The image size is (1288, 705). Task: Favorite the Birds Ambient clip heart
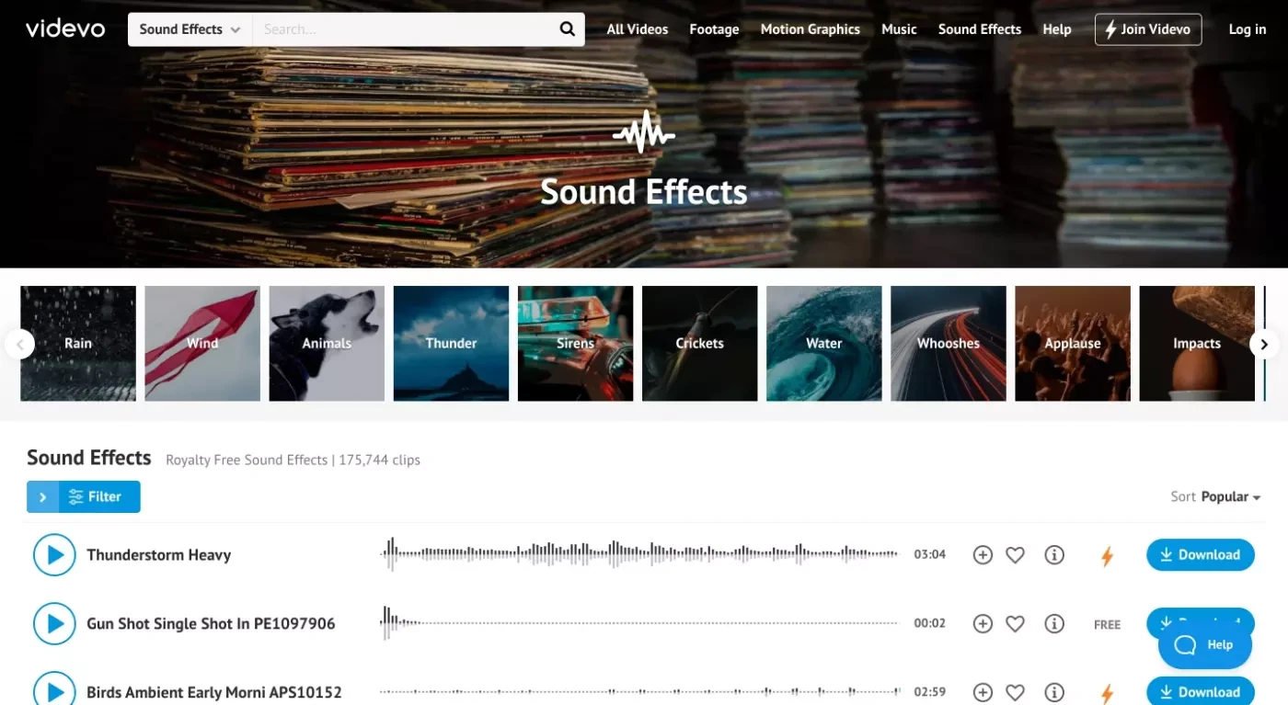click(1015, 693)
